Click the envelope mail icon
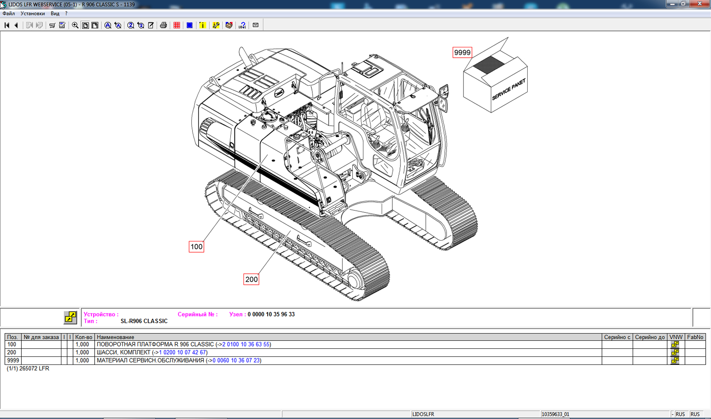711x419 pixels. (x=256, y=25)
